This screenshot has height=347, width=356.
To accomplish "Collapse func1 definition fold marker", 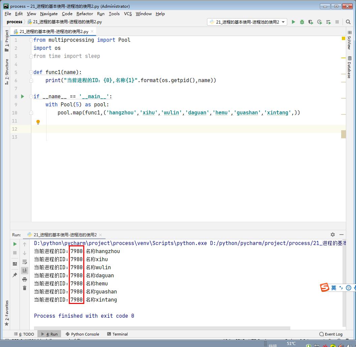I will point(31,72).
